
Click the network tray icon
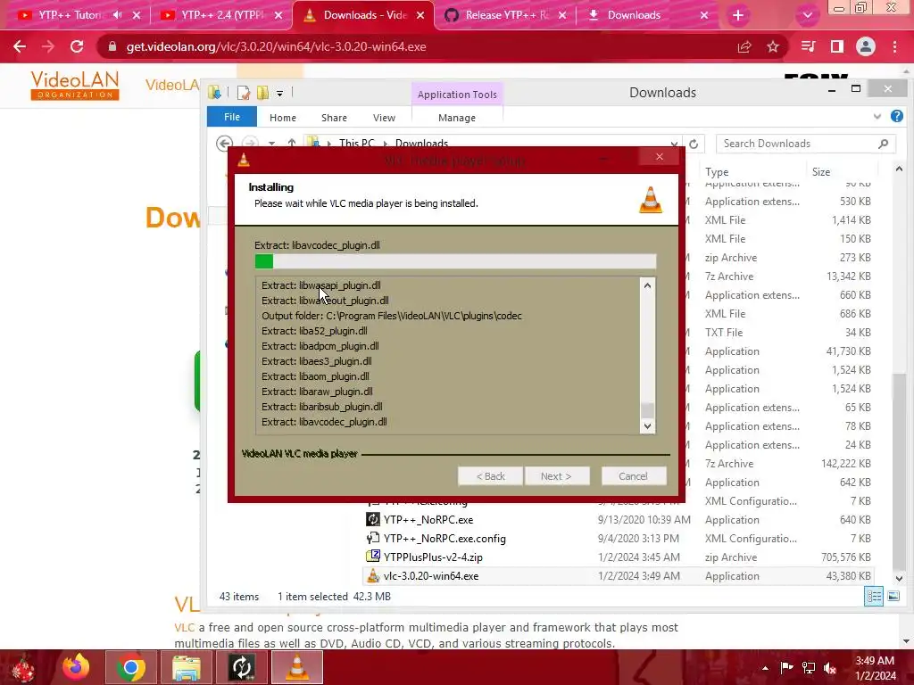coord(809,668)
